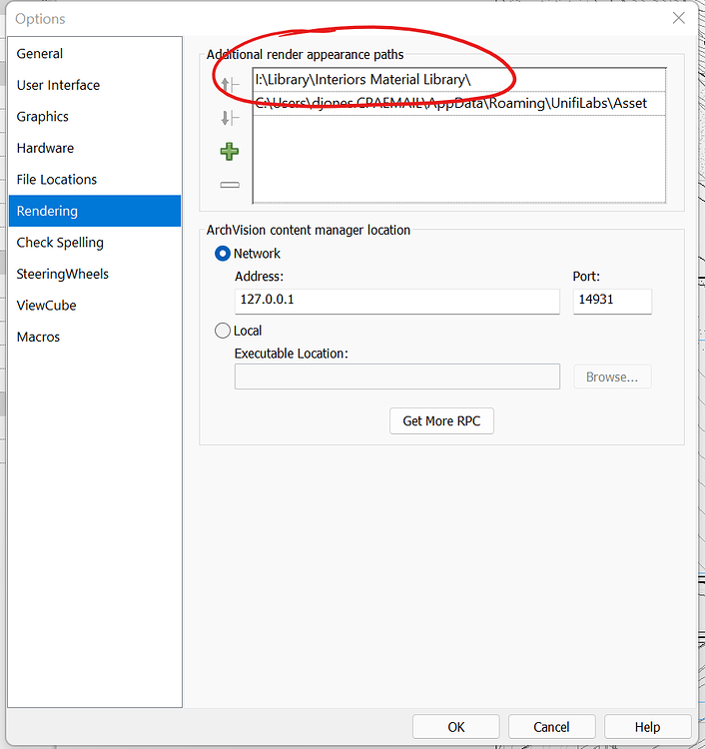The height and width of the screenshot is (749, 705).
Task: Open the ViewCube category
Action: coord(95,306)
